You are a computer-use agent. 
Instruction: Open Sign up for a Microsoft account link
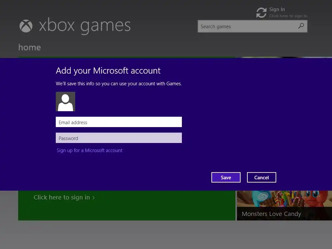[89, 150]
